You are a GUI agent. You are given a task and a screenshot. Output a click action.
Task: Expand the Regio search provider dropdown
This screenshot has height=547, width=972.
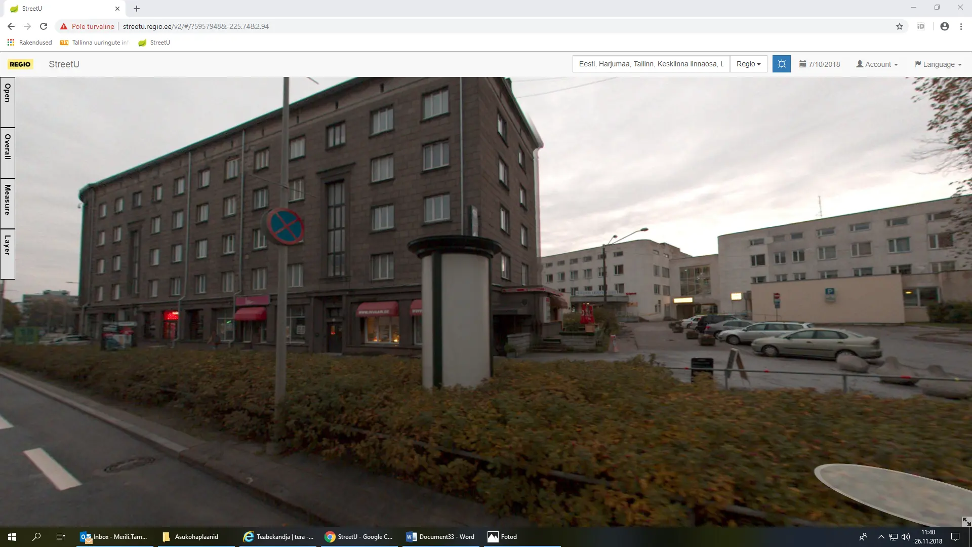[748, 64]
